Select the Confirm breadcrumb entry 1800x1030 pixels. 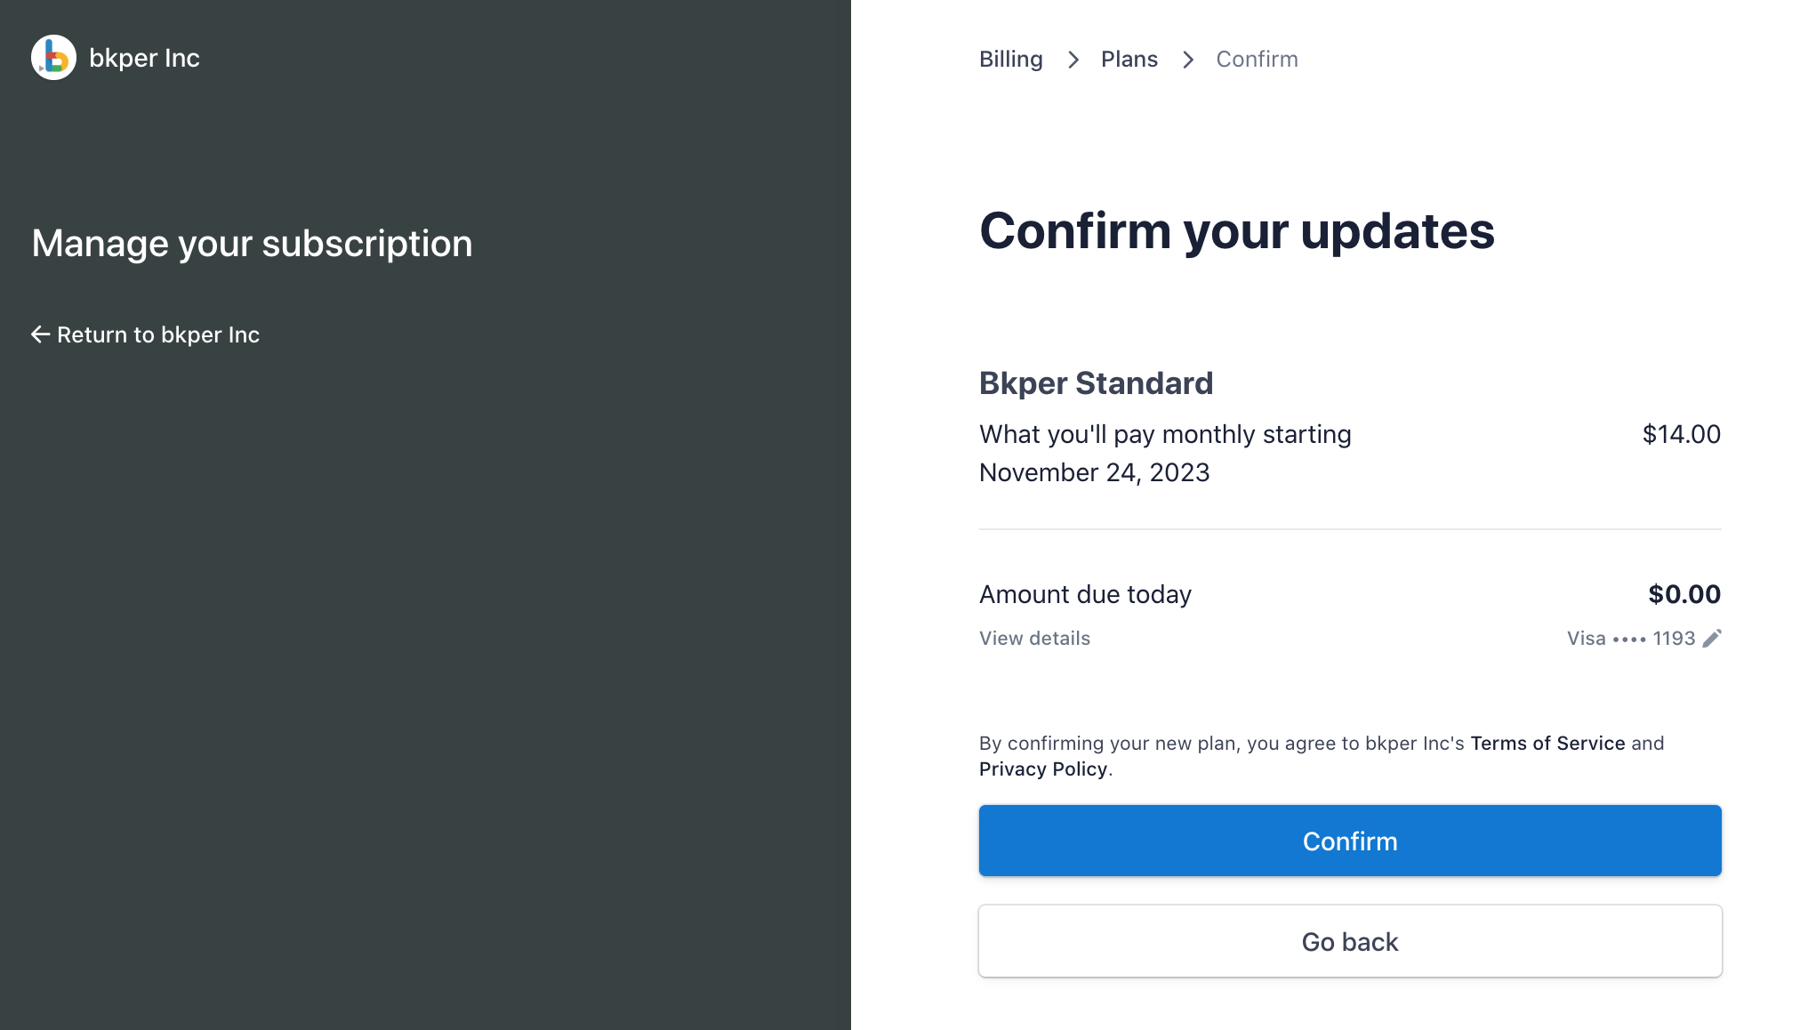(x=1257, y=59)
